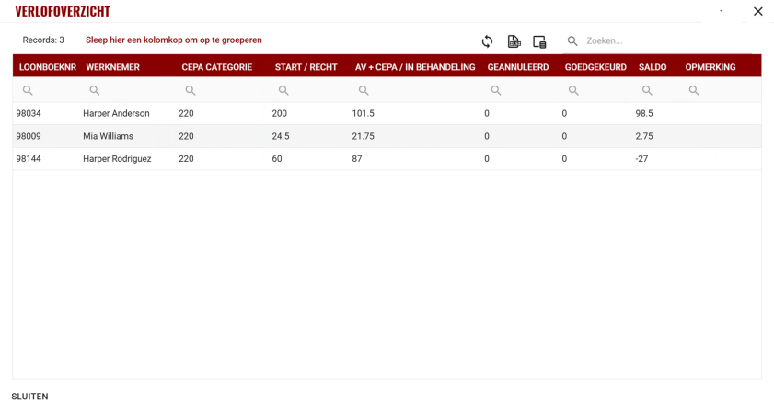Click the export data file icon
Image resolution: width=774 pixels, height=414 pixels.
(x=514, y=41)
